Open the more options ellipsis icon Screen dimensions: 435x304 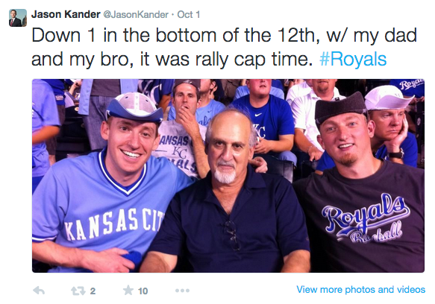click(182, 291)
